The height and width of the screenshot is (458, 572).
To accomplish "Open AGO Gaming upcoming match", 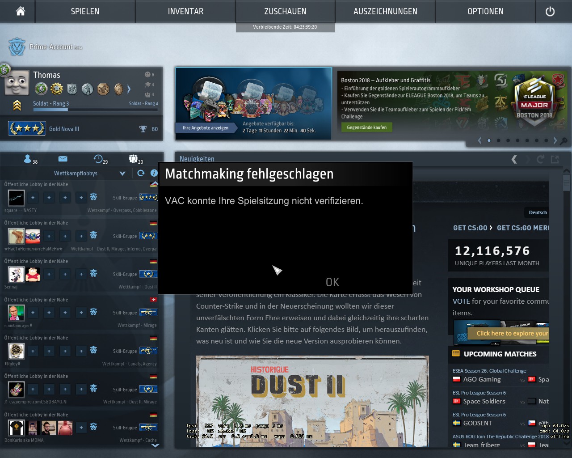I will [482, 379].
